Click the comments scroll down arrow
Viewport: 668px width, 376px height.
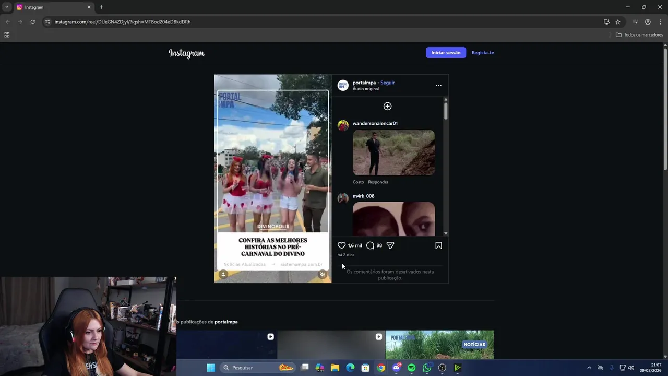click(446, 233)
